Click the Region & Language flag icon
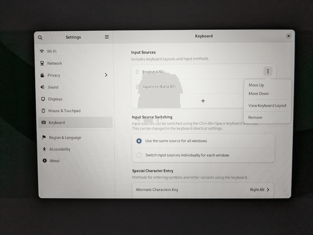313x235 pixels. click(44, 137)
